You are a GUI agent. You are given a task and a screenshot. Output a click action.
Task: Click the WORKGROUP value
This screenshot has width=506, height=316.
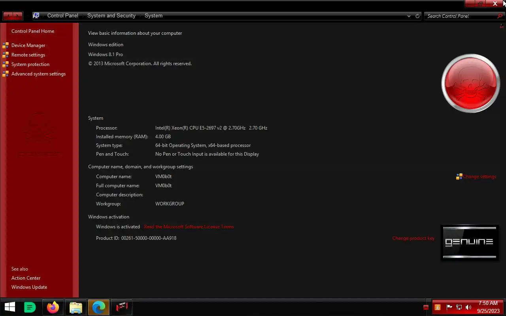(x=170, y=204)
